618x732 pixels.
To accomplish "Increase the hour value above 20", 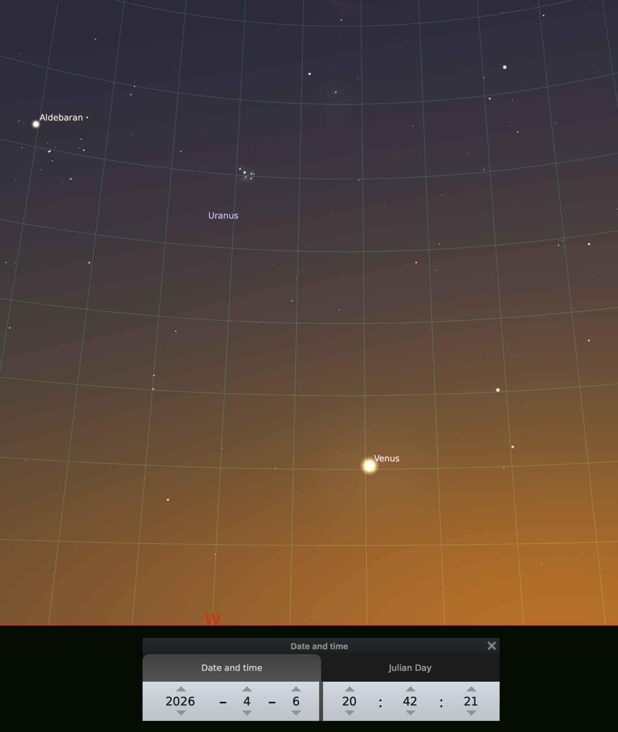I will coord(350,689).
